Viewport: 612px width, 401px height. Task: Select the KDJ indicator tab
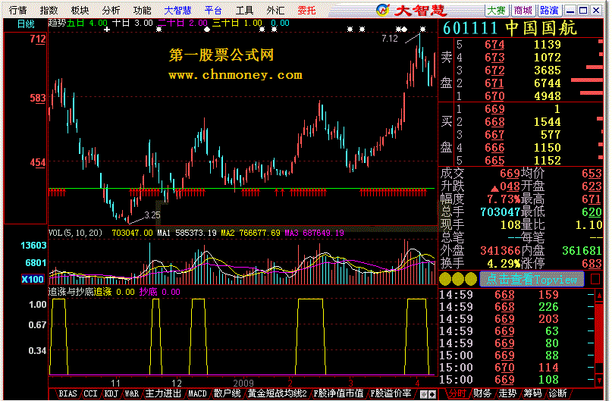coord(111,393)
